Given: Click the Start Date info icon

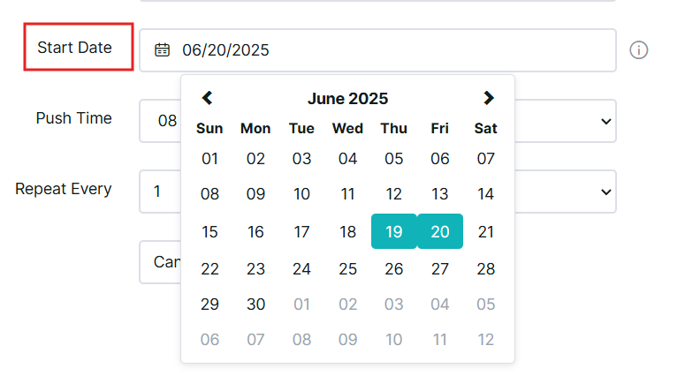Looking at the screenshot, I should tap(639, 50).
